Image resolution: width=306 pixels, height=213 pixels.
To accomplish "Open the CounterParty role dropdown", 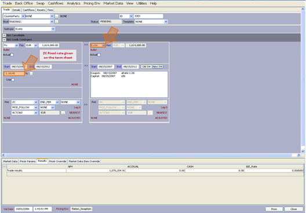I will point(23,16).
